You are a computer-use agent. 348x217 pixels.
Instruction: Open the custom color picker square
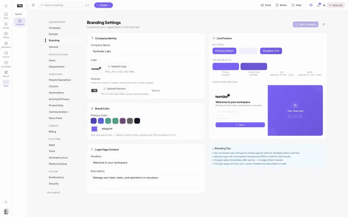click(x=94, y=129)
